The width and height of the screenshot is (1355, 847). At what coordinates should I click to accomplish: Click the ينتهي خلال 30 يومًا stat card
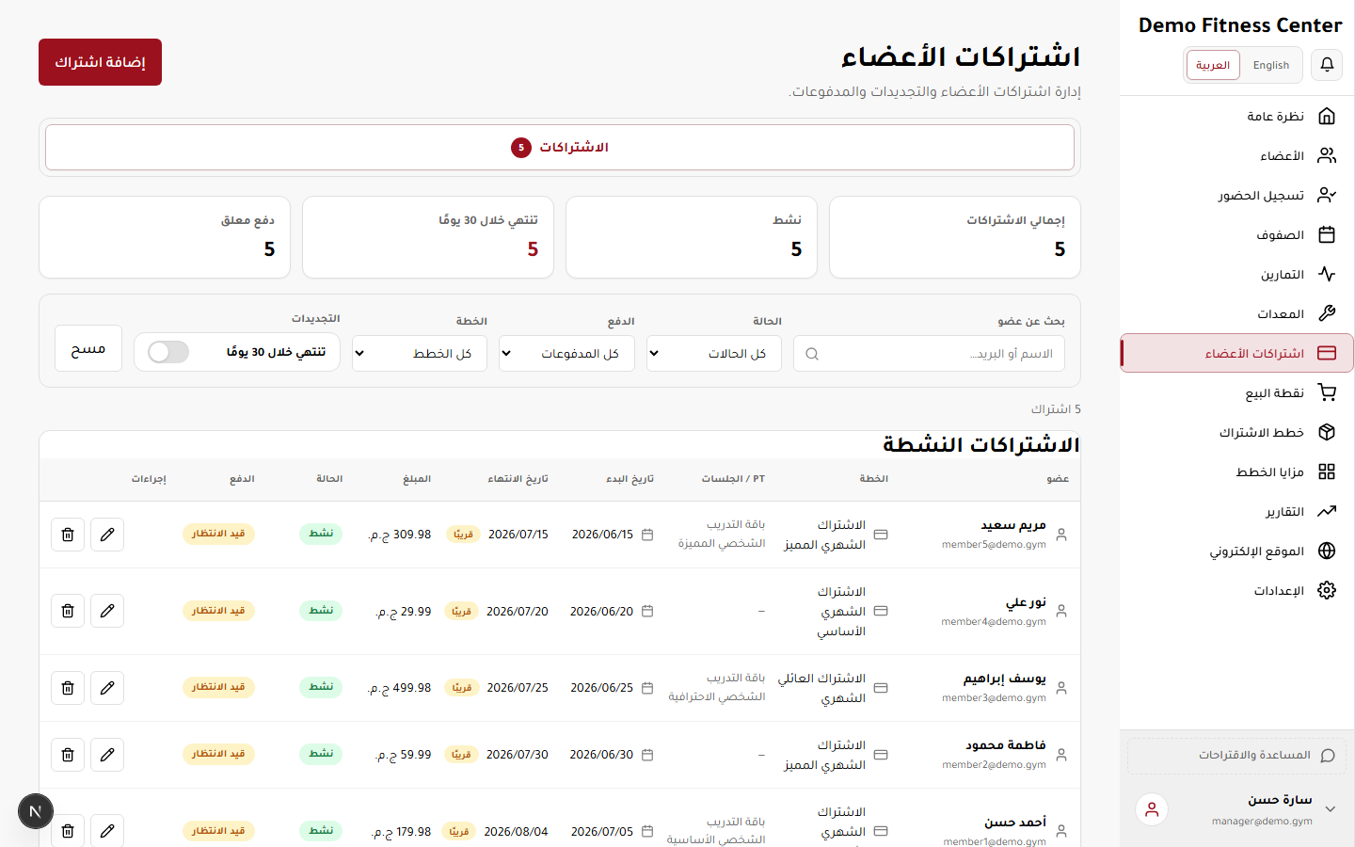coord(428,237)
